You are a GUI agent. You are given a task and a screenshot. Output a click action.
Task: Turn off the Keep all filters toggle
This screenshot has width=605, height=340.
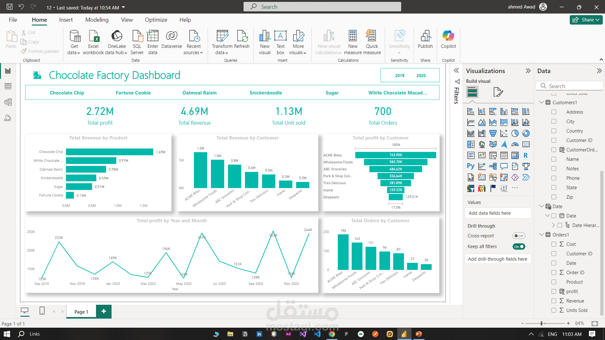[x=519, y=246]
